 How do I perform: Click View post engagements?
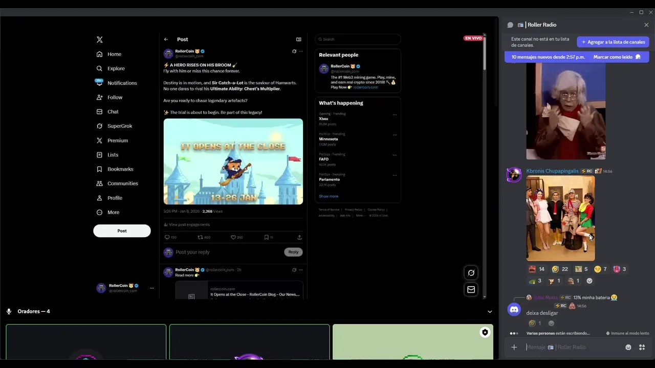(x=187, y=224)
